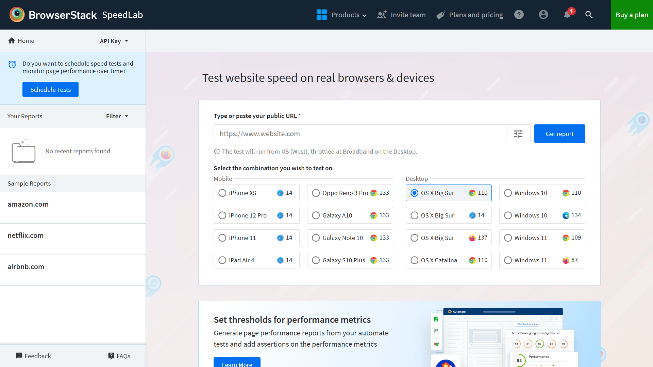The image size is (653, 367).
Task: Open Invite team menu item
Action: [x=401, y=15]
